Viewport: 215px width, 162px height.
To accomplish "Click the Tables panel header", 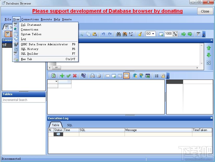I will pyautogui.click(x=24, y=94).
